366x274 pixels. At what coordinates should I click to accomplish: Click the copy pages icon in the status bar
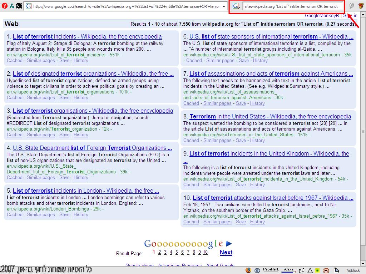point(302,270)
